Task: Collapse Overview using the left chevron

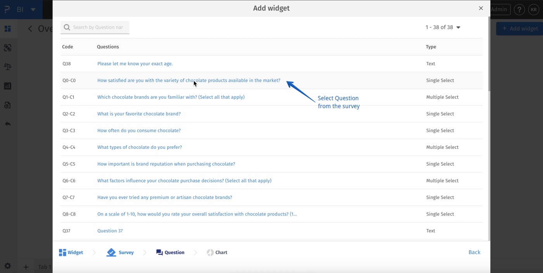Action: [30, 28]
